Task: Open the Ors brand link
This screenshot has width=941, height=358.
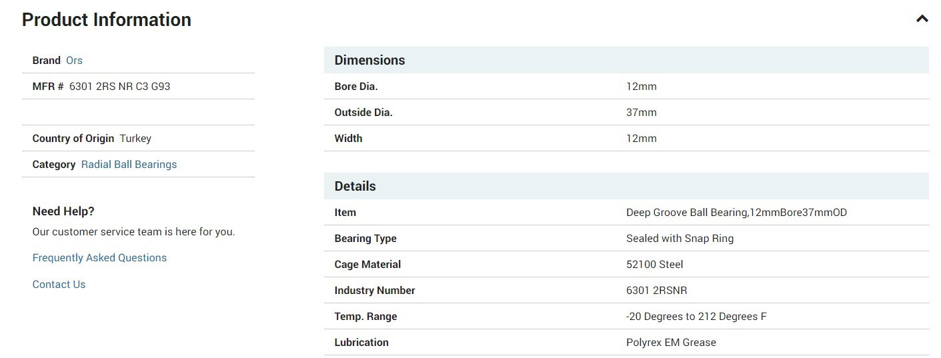Action: 74,60
